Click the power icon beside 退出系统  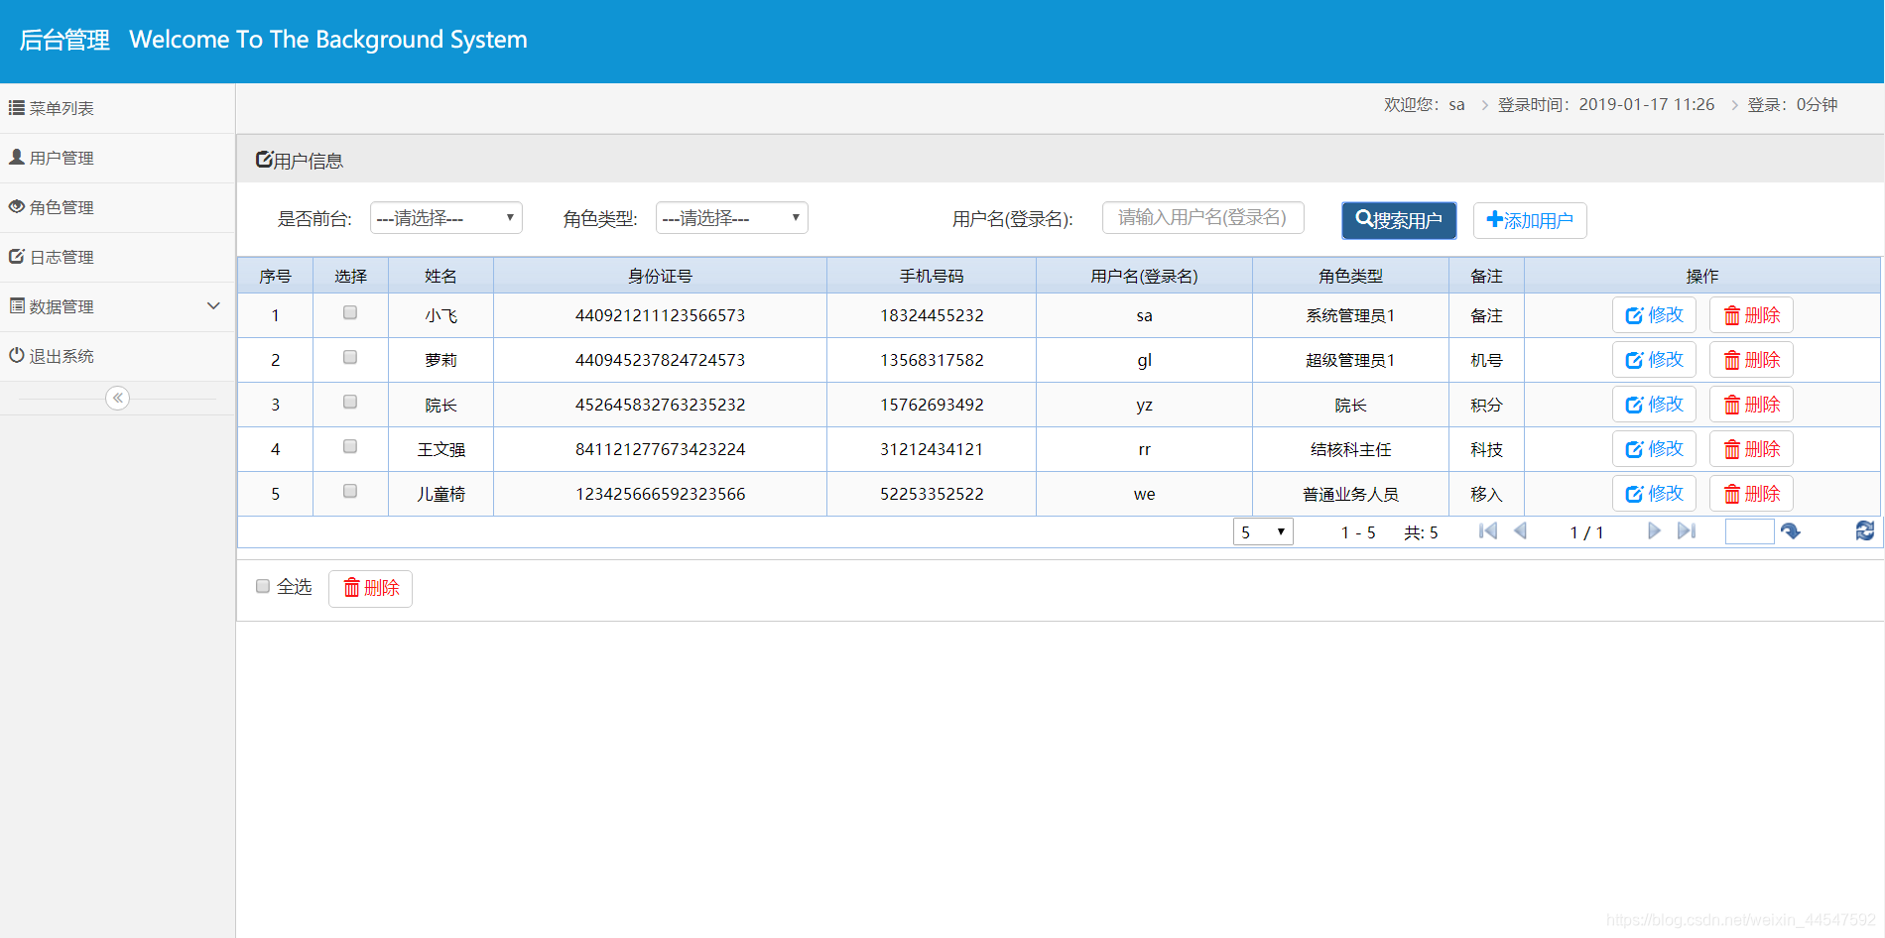pyautogui.click(x=17, y=355)
